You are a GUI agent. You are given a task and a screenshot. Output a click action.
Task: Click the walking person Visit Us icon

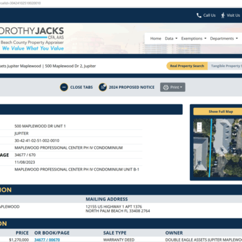pyautogui.click(x=223, y=16)
